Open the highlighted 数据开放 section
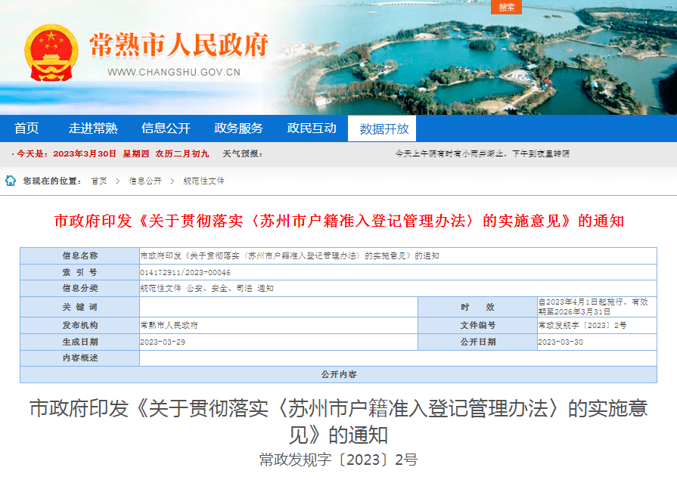 pyautogui.click(x=382, y=128)
